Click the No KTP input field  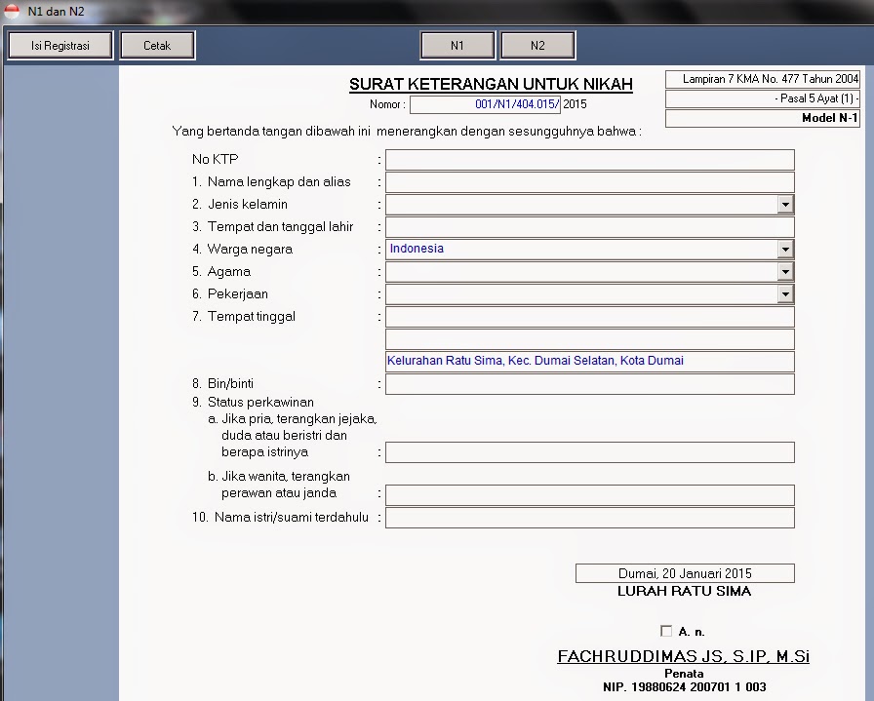click(589, 159)
